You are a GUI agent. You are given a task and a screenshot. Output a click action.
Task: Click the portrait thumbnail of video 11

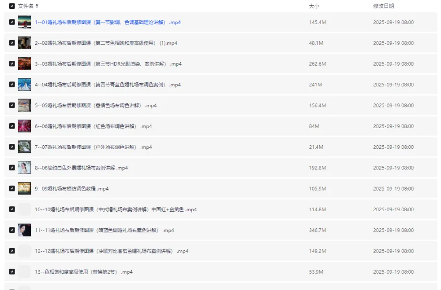(24, 230)
